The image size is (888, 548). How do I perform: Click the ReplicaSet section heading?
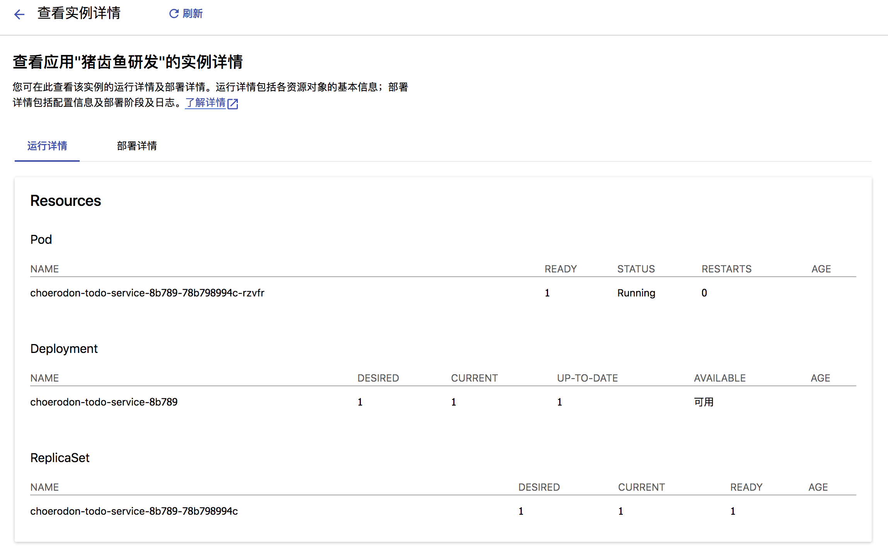[x=60, y=458]
